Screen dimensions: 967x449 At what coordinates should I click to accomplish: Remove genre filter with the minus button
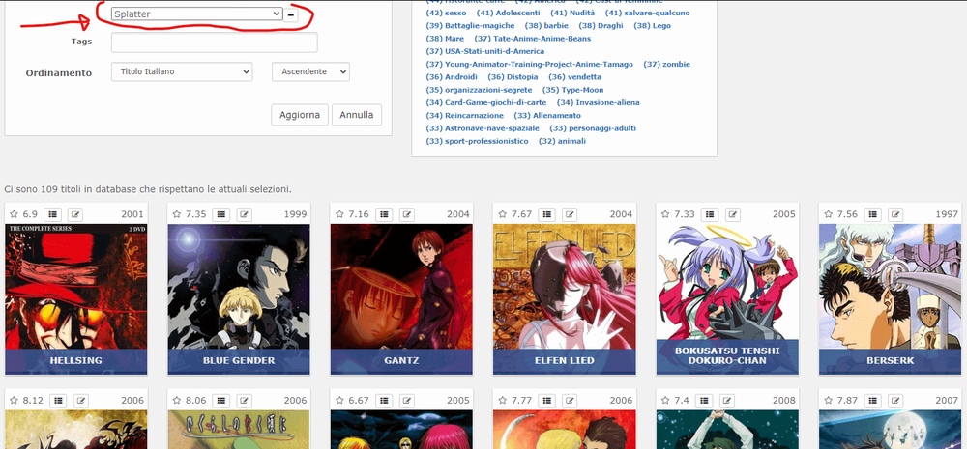291,14
